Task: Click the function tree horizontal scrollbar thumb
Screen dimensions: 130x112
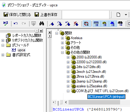Action: pyautogui.click(x=94, y=102)
